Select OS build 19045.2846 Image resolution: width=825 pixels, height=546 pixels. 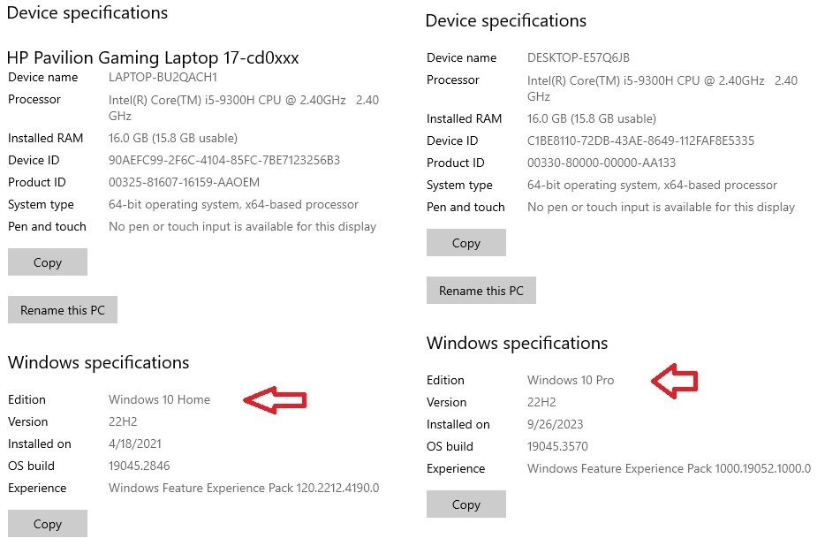[139, 466]
